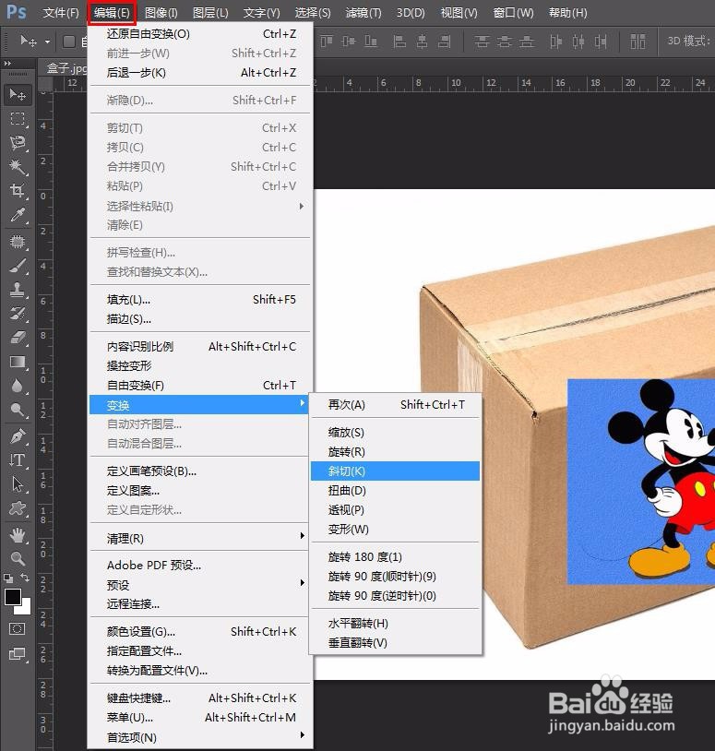
Task: Select the Blur drop tool
Action: click(x=18, y=386)
